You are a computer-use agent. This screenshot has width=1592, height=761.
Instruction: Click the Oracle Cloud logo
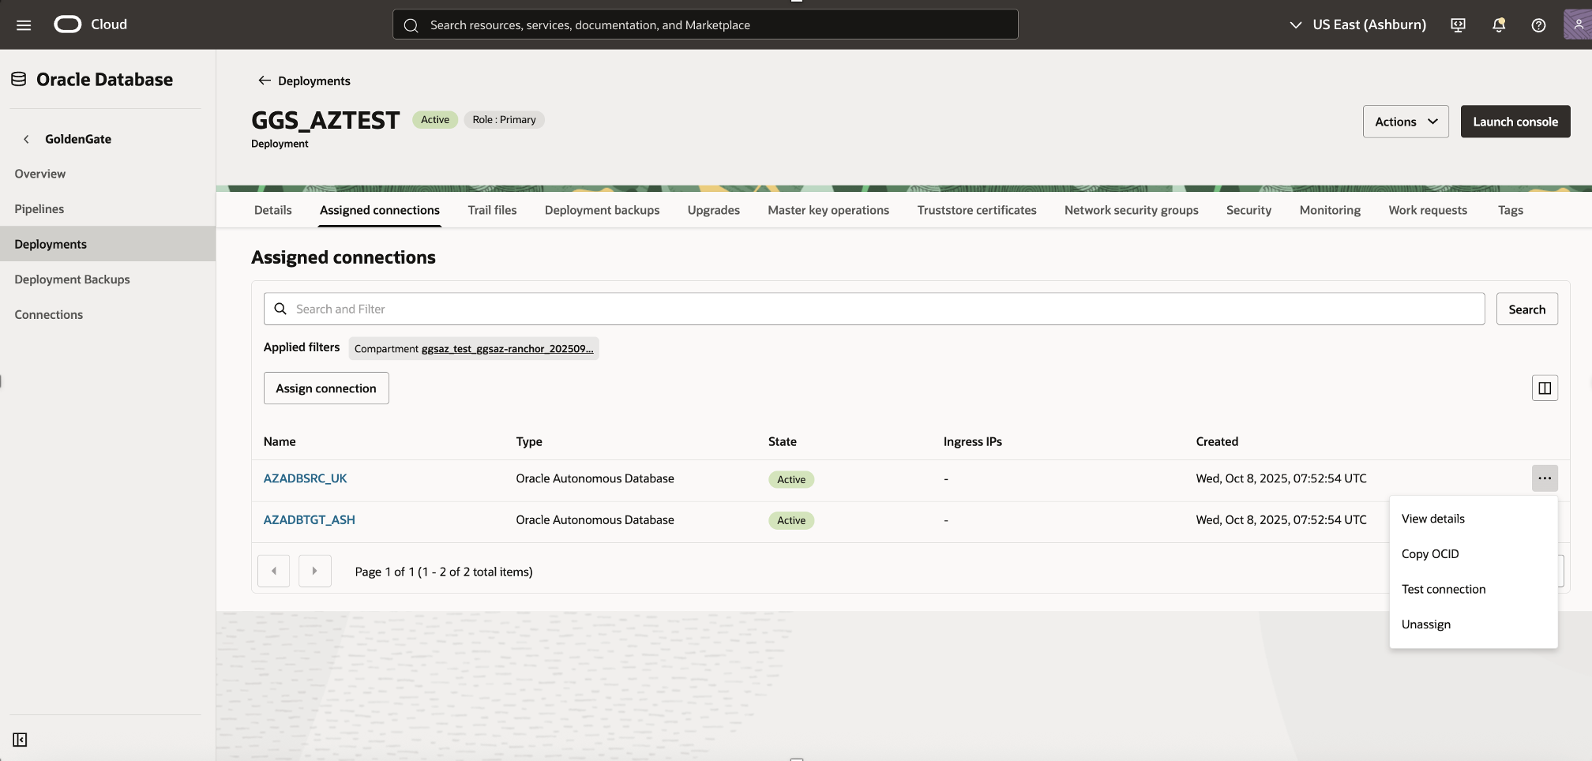(90, 24)
